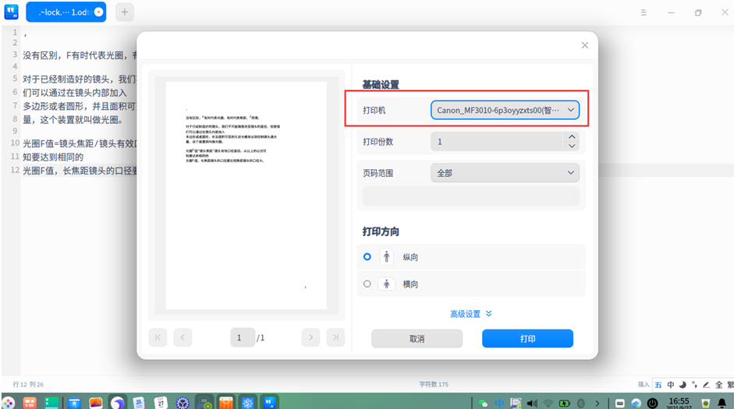Click the current page number field
Screen dimensions: 734x409
point(243,337)
